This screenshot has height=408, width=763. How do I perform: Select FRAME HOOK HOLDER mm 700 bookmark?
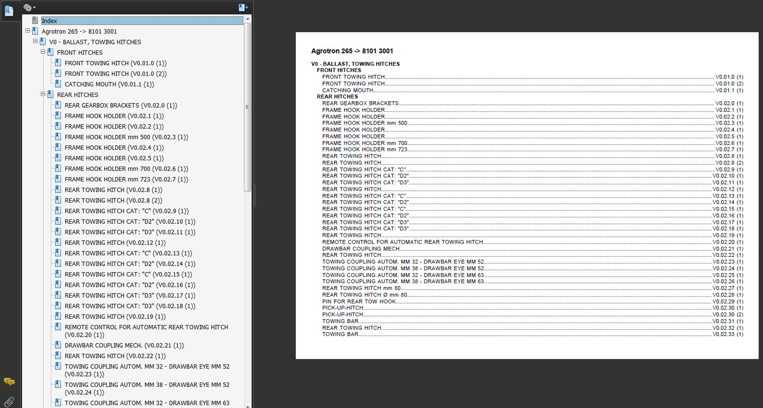point(126,169)
